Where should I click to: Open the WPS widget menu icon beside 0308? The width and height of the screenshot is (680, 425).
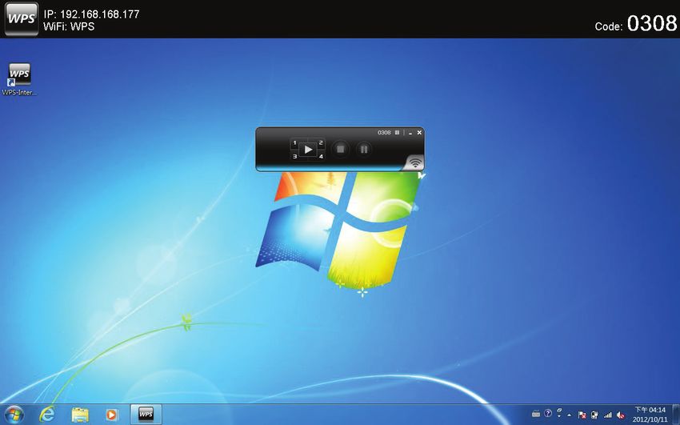coord(397,133)
